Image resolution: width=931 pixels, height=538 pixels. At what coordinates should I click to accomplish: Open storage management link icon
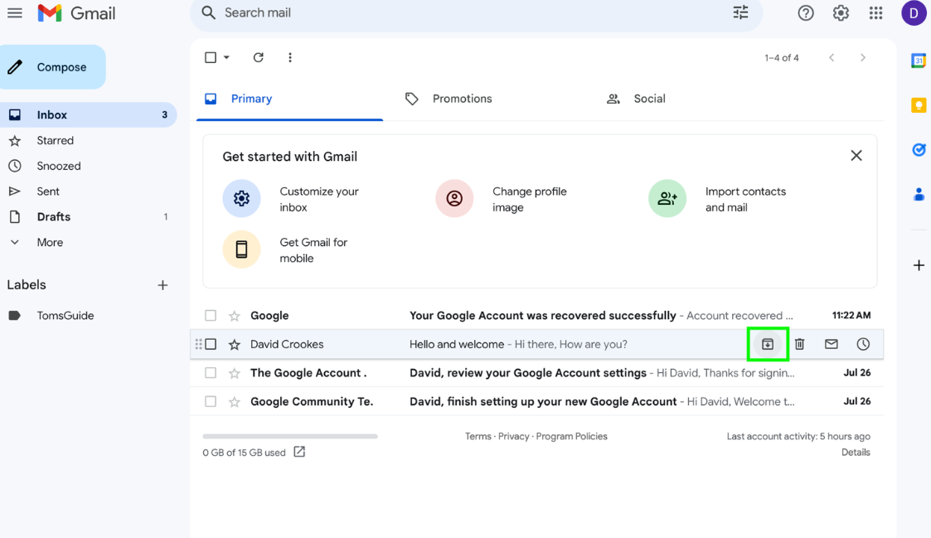299,452
